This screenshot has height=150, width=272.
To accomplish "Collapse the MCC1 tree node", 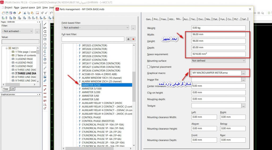I will point(6,48).
